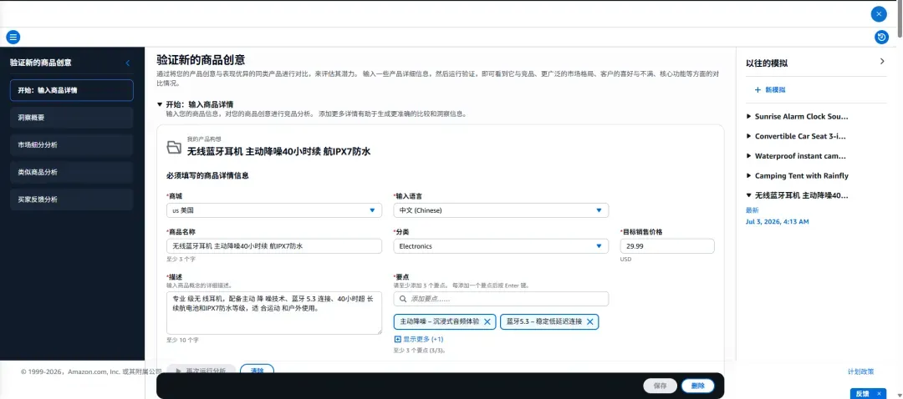
Task: Open 类似商品分析 section
Action: point(71,172)
